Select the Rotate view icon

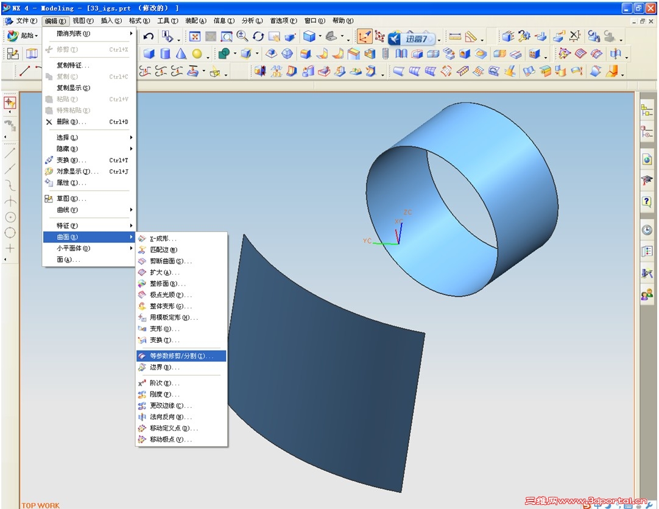click(258, 37)
